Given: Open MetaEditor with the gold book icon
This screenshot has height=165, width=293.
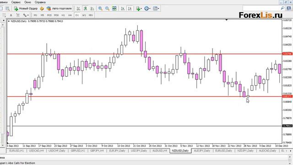Looking at the screenshot, I should tap(42, 8).
